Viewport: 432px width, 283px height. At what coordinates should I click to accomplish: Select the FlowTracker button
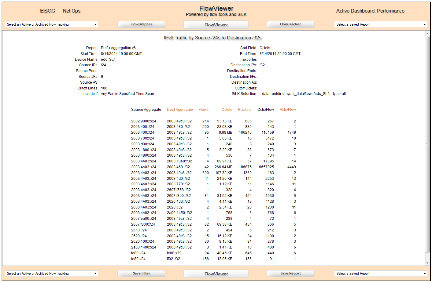290,24
